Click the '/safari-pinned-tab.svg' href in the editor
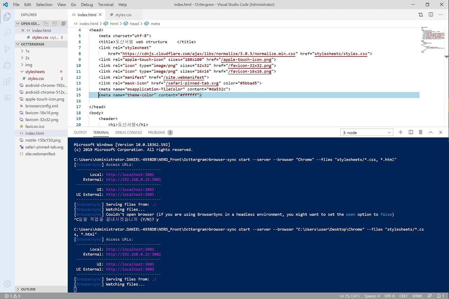Screen dimensions: 449x299 [x=192, y=83]
